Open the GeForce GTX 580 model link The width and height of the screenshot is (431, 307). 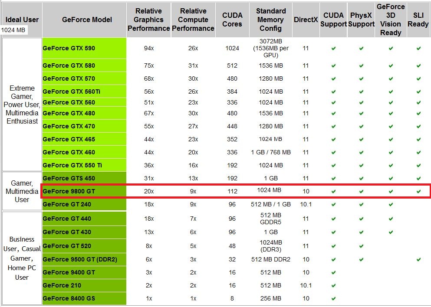(x=69, y=66)
